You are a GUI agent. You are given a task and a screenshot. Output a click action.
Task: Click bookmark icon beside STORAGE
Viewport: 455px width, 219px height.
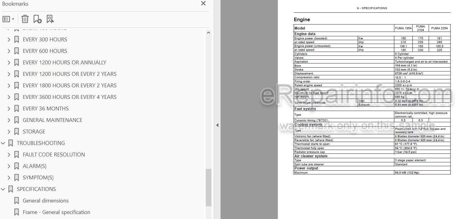click(x=17, y=132)
